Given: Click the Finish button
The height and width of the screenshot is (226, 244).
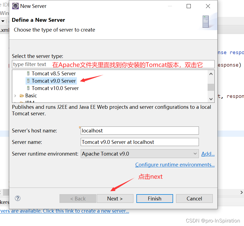Looking at the screenshot, I should point(155,199).
